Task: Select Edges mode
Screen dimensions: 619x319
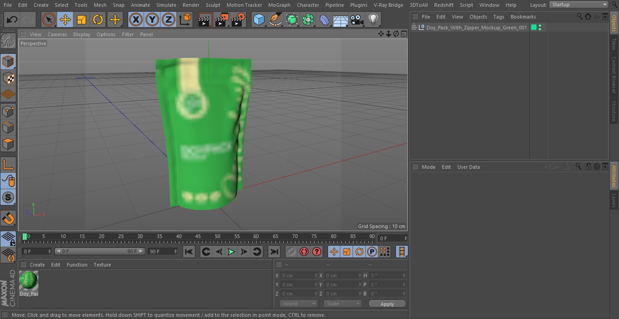Action: tap(8, 128)
